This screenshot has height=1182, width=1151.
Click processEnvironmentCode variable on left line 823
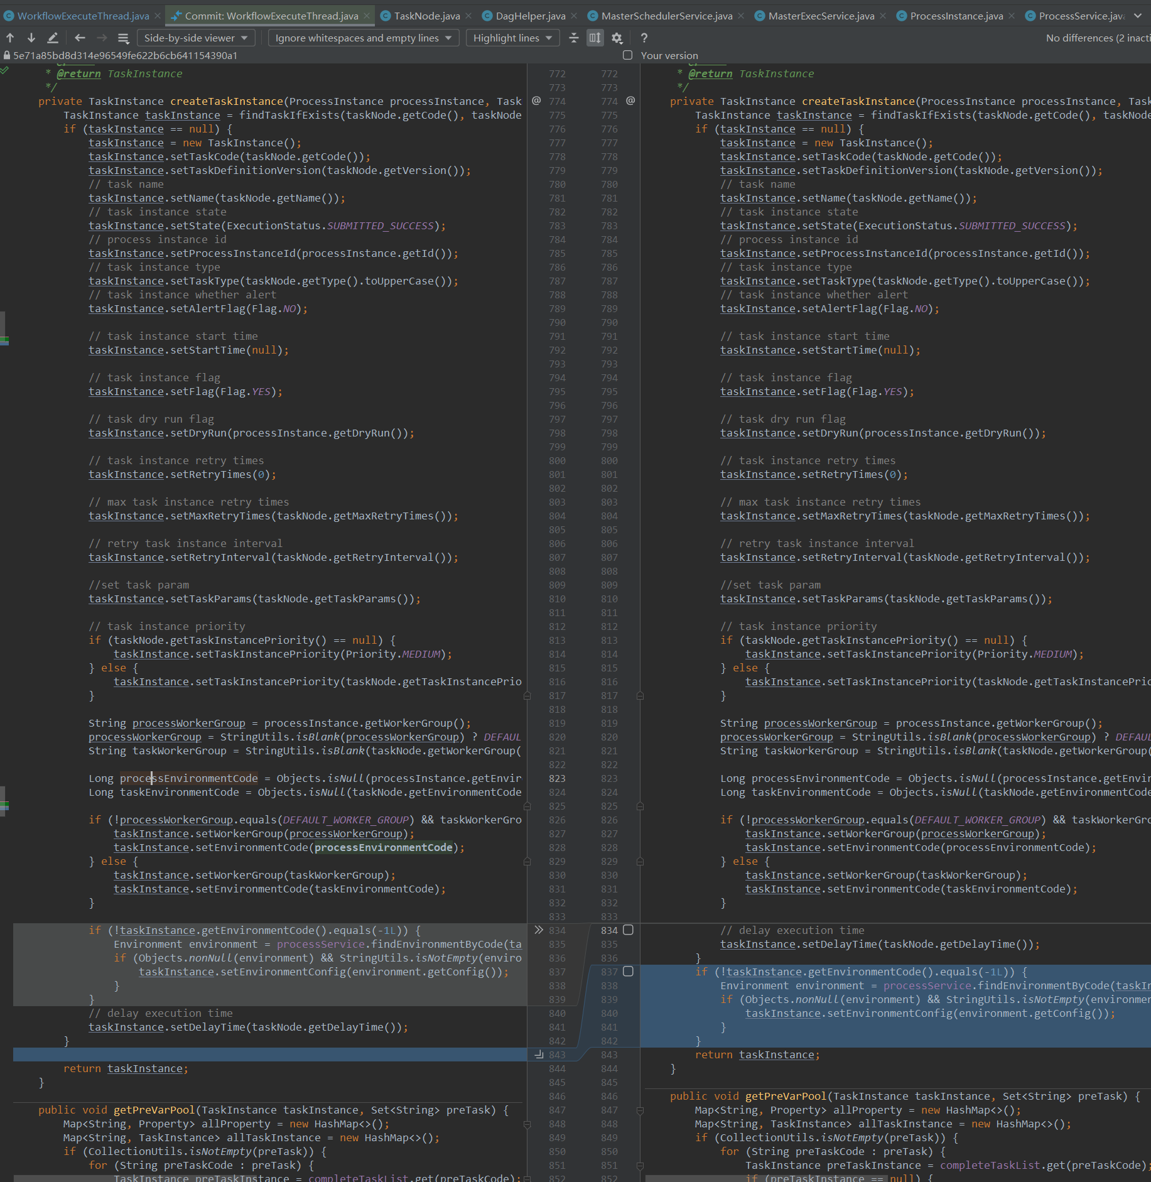coord(189,778)
